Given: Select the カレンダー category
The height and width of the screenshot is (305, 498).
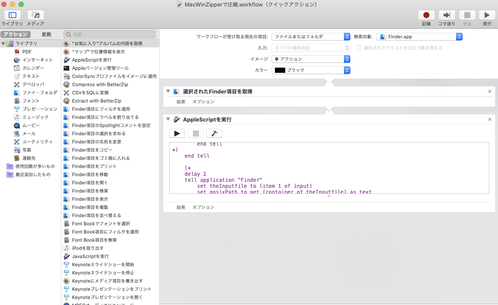Looking at the screenshot, I should click(x=33, y=68).
